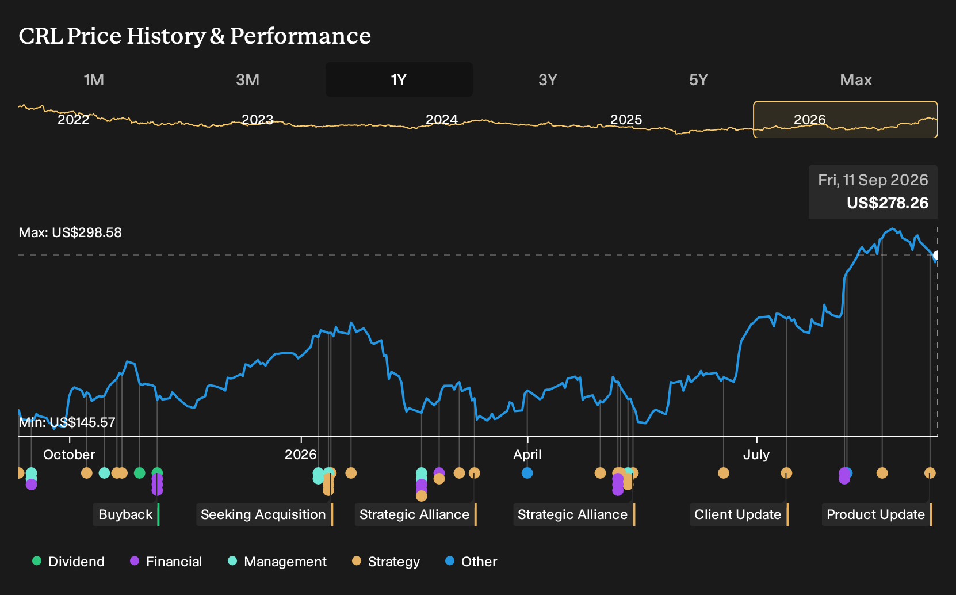The height and width of the screenshot is (595, 956).
Task: Jump to 2024 in the overview chart
Action: 441,120
